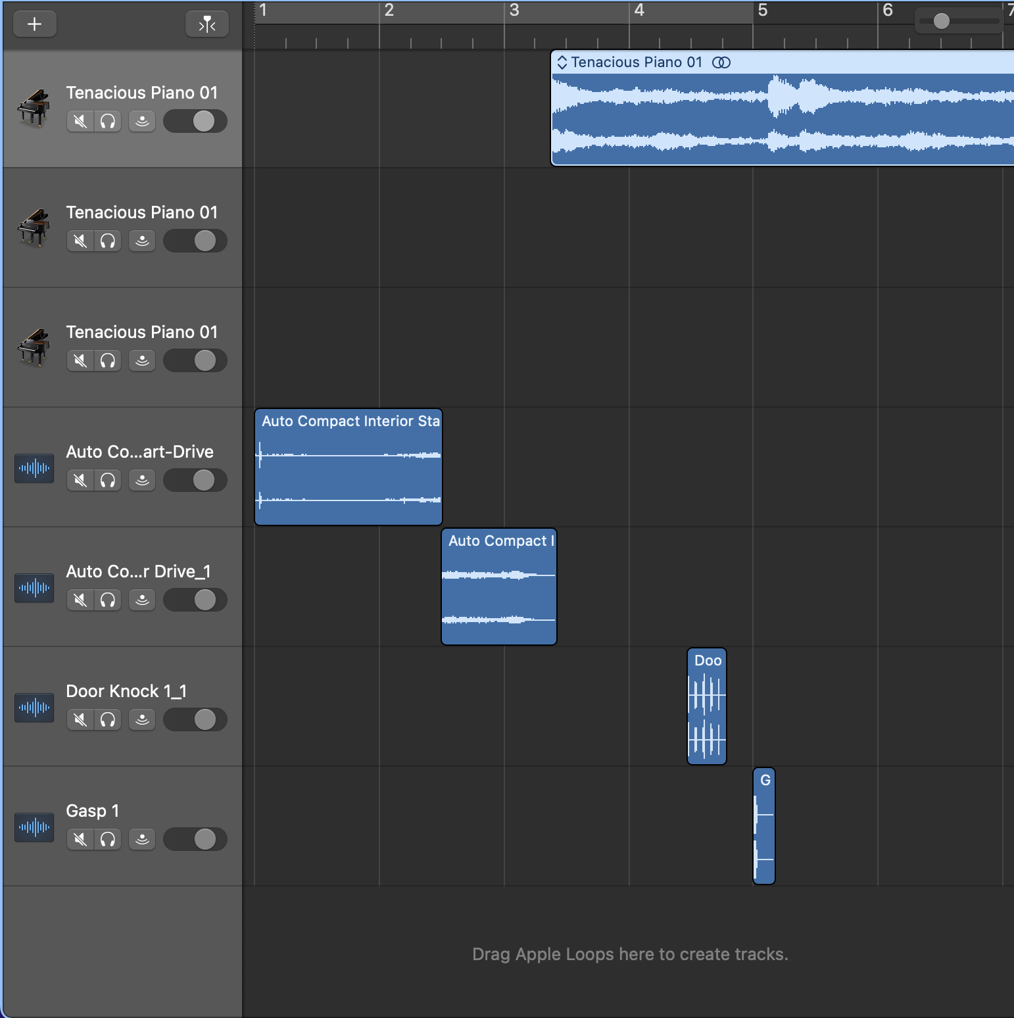Click the waveform icon of the Auto Co...art-Drive track
Viewport: 1014px width, 1018px height.
34,468
